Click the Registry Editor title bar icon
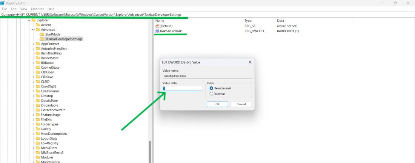Screen dimensions: 415x163 point(2,3)
